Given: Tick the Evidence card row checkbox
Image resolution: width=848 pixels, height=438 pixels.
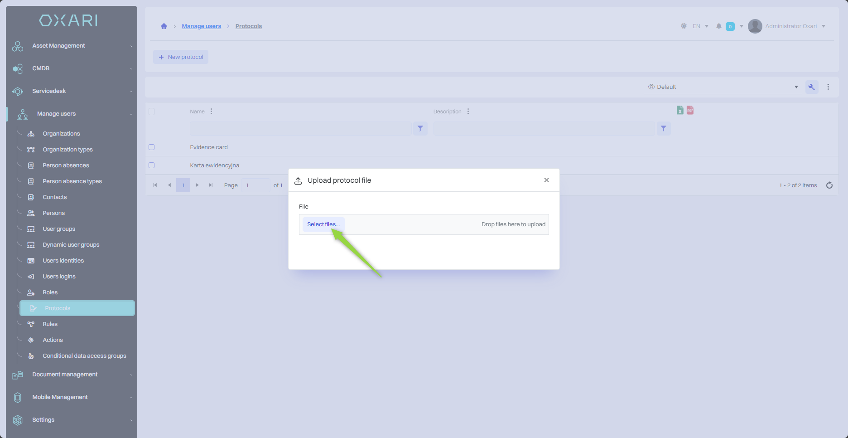Looking at the screenshot, I should pyautogui.click(x=152, y=147).
